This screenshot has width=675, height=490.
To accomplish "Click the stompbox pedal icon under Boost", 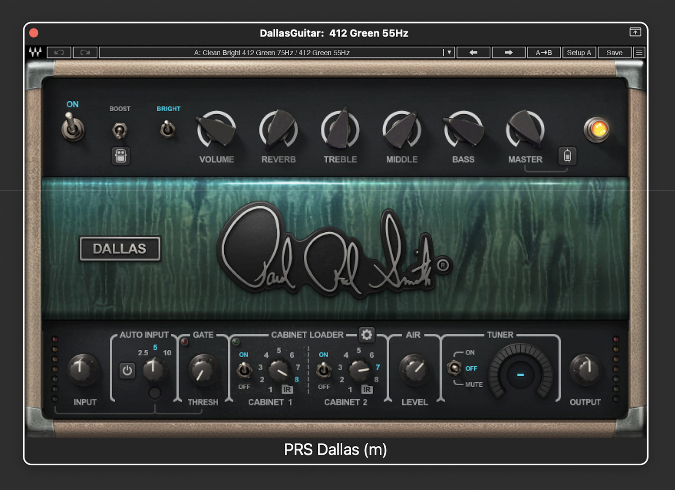I will 121,156.
